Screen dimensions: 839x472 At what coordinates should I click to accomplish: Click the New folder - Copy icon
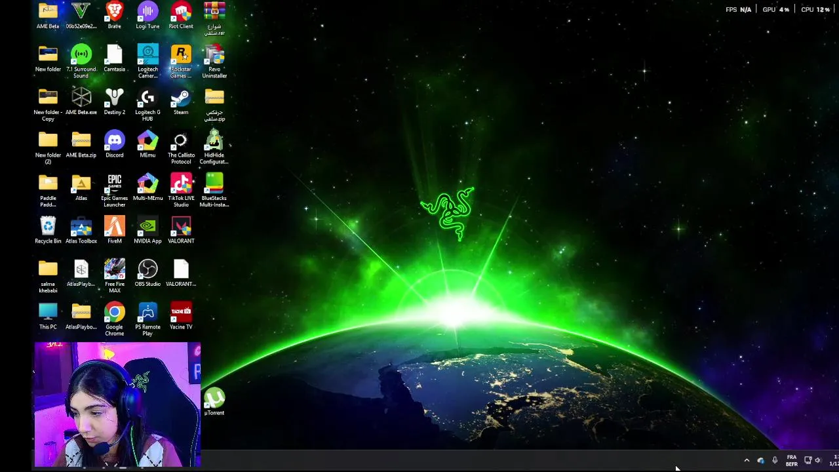pos(48,105)
